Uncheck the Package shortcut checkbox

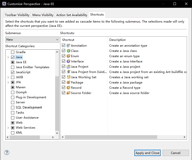click(x=64, y=82)
